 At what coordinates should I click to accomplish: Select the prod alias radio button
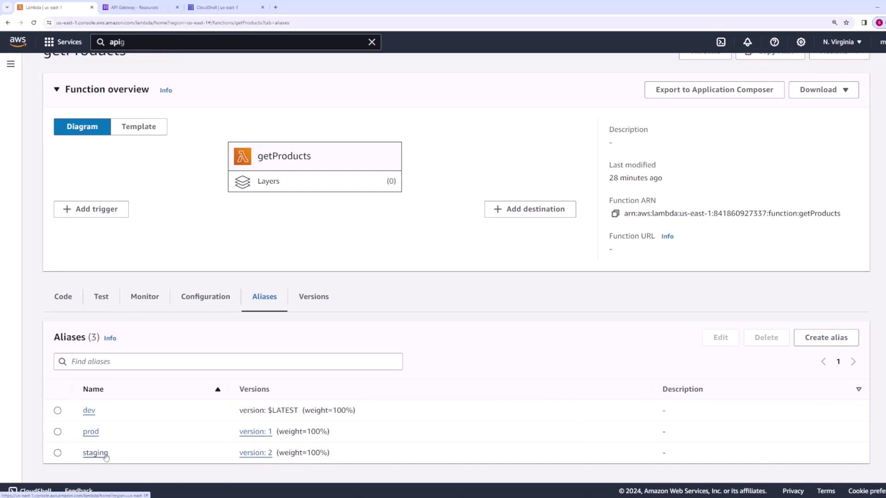point(58,432)
